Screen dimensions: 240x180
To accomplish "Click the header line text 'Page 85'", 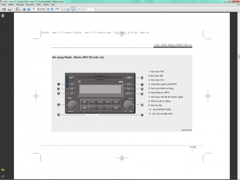I will click(144, 32).
